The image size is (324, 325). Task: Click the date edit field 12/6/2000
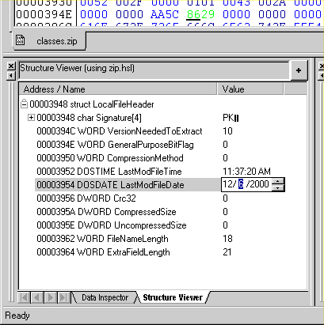[246, 184]
